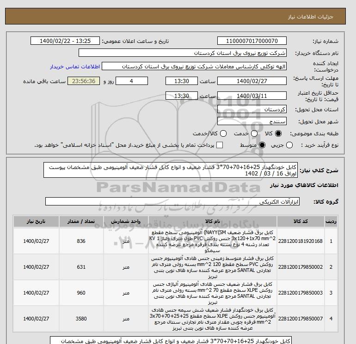
Task: Choose the متوسط purchase type radio
Action: click(x=262, y=145)
